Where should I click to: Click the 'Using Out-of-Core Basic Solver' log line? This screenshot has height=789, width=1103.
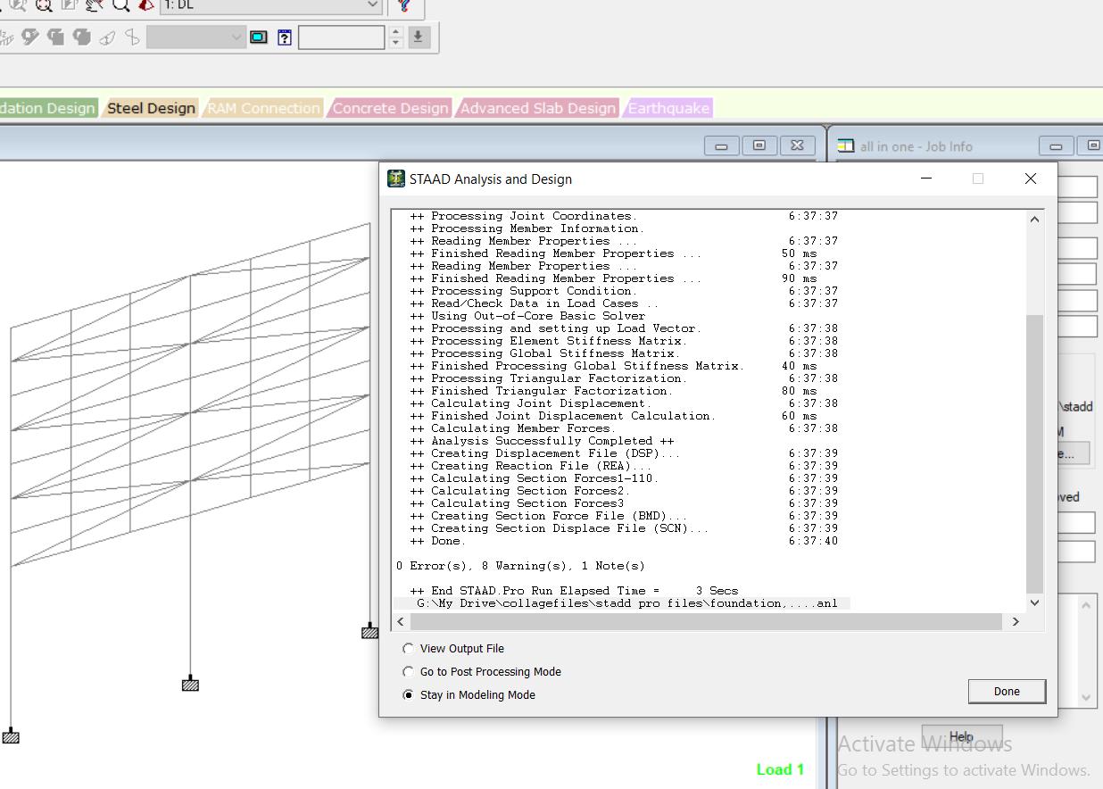coord(527,316)
